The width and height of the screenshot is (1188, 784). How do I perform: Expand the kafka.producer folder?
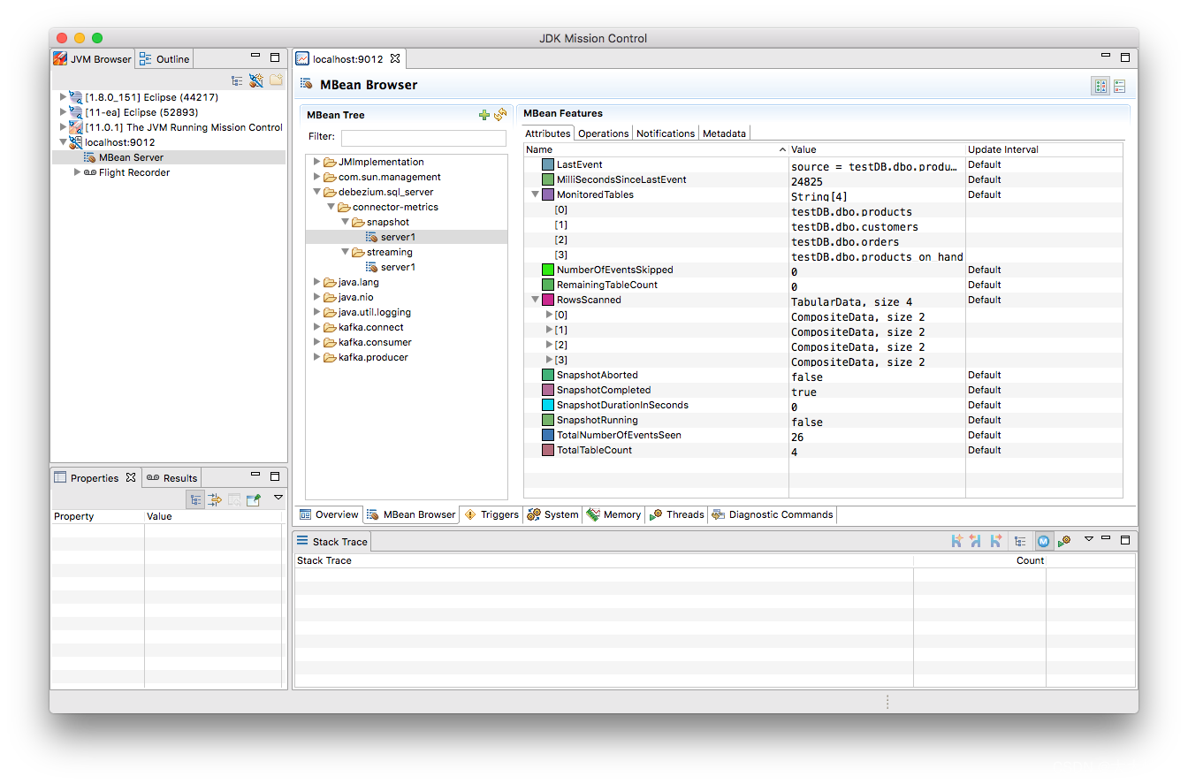pyautogui.click(x=316, y=357)
